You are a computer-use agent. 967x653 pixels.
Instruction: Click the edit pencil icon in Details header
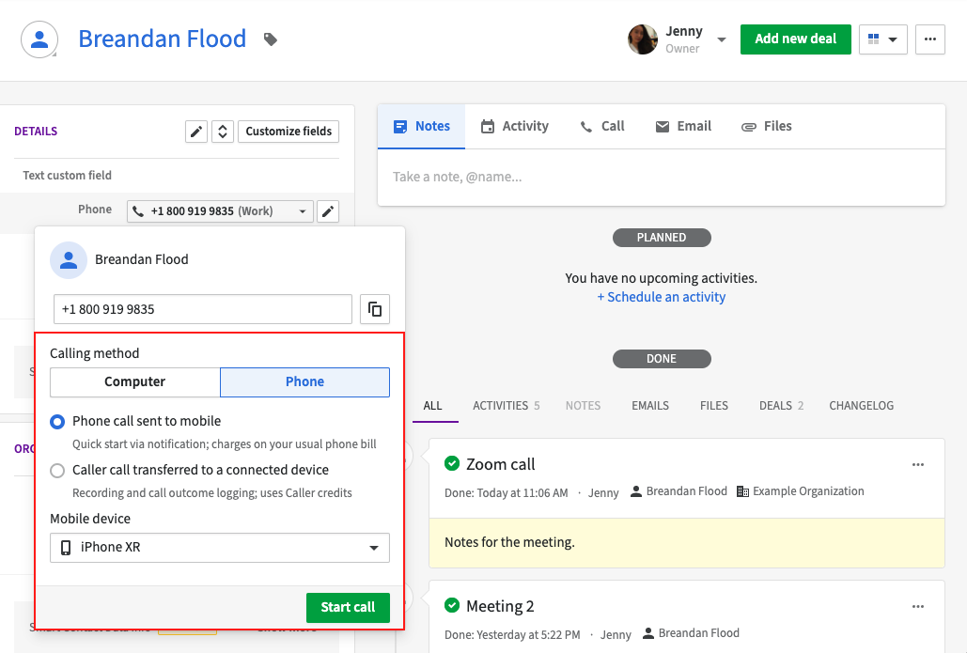196,132
